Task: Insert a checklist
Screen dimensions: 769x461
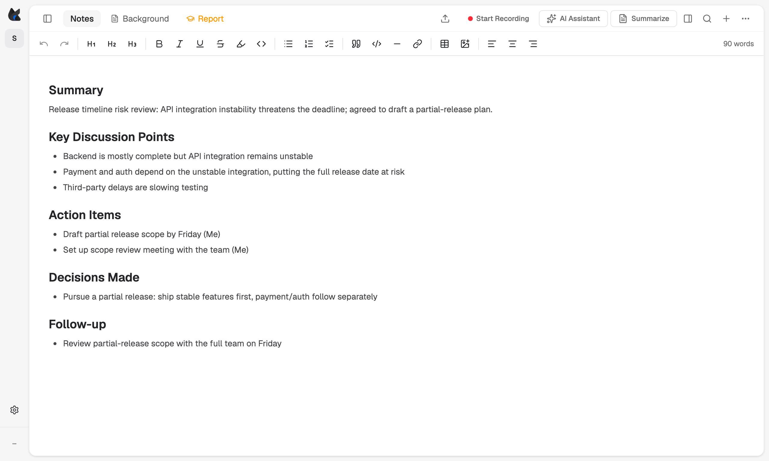Action: 329,44
